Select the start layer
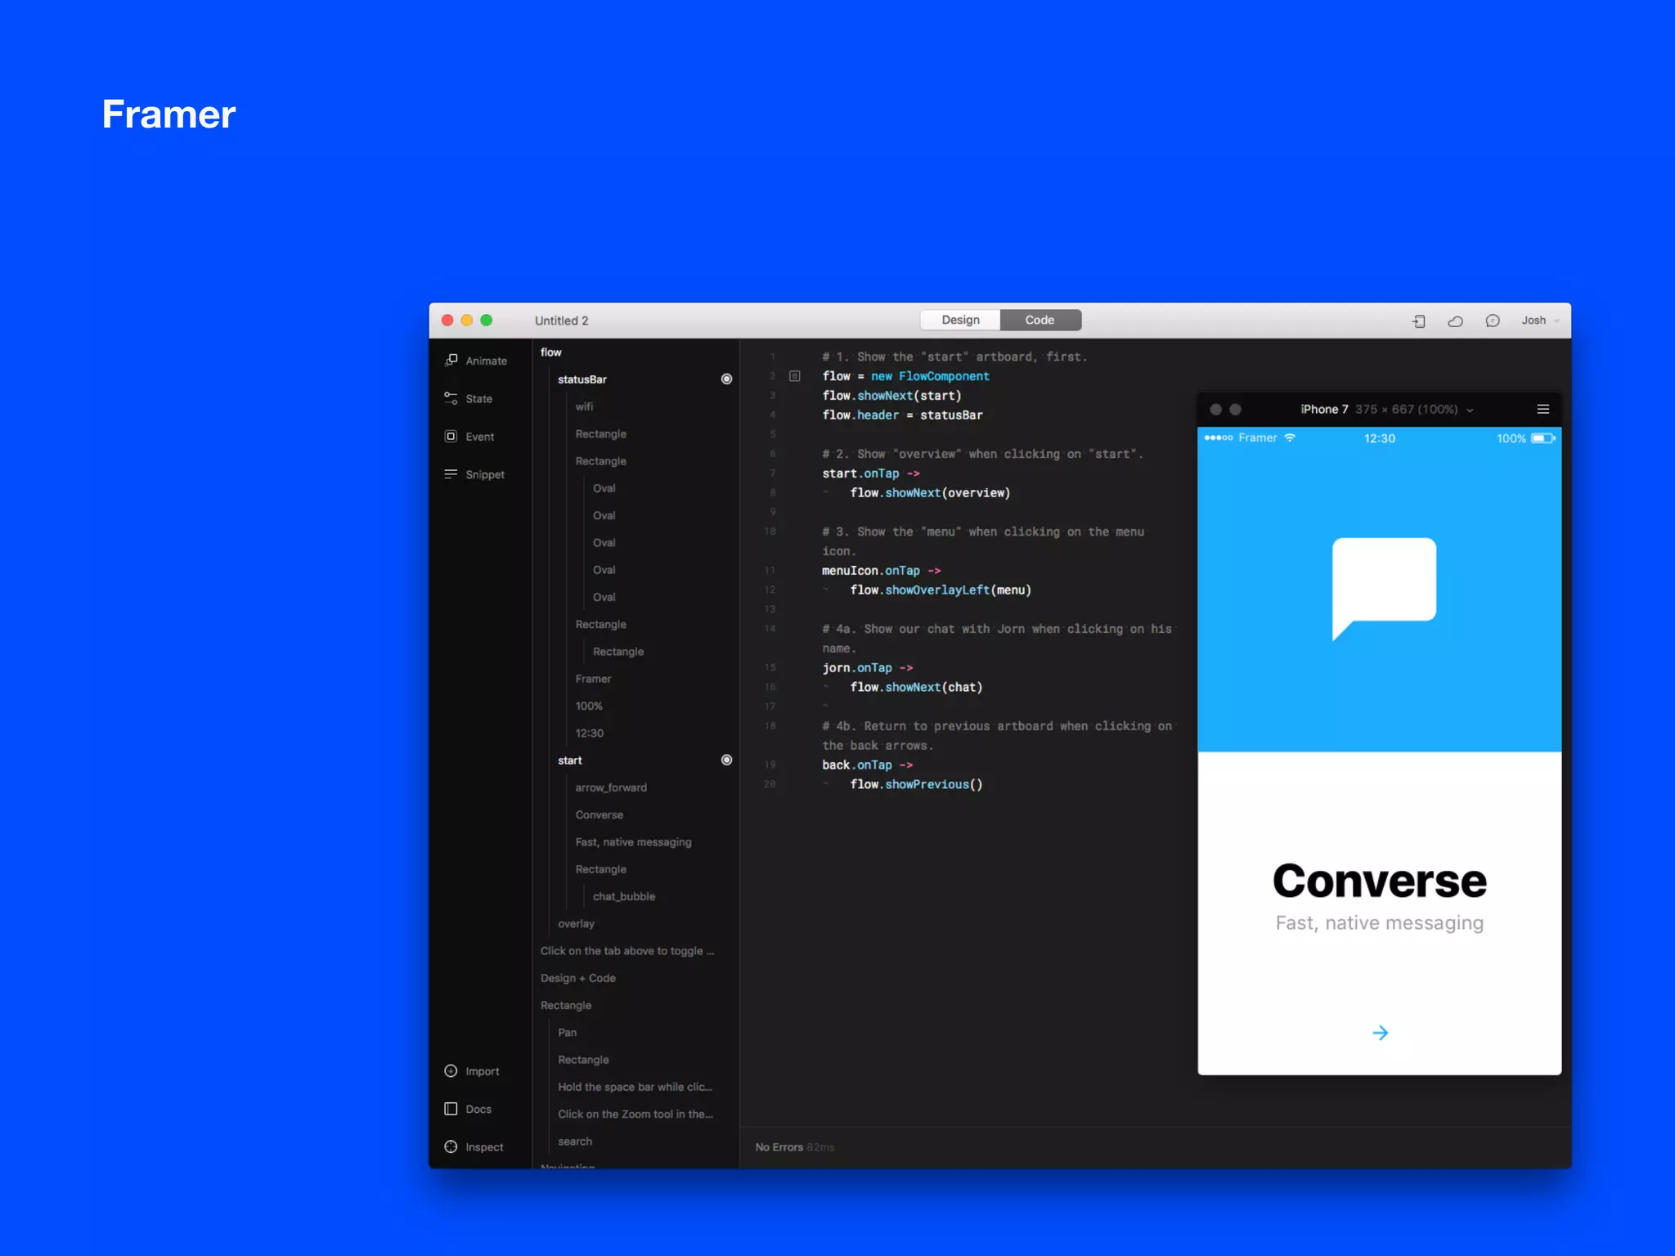This screenshot has width=1675, height=1256. [x=570, y=760]
